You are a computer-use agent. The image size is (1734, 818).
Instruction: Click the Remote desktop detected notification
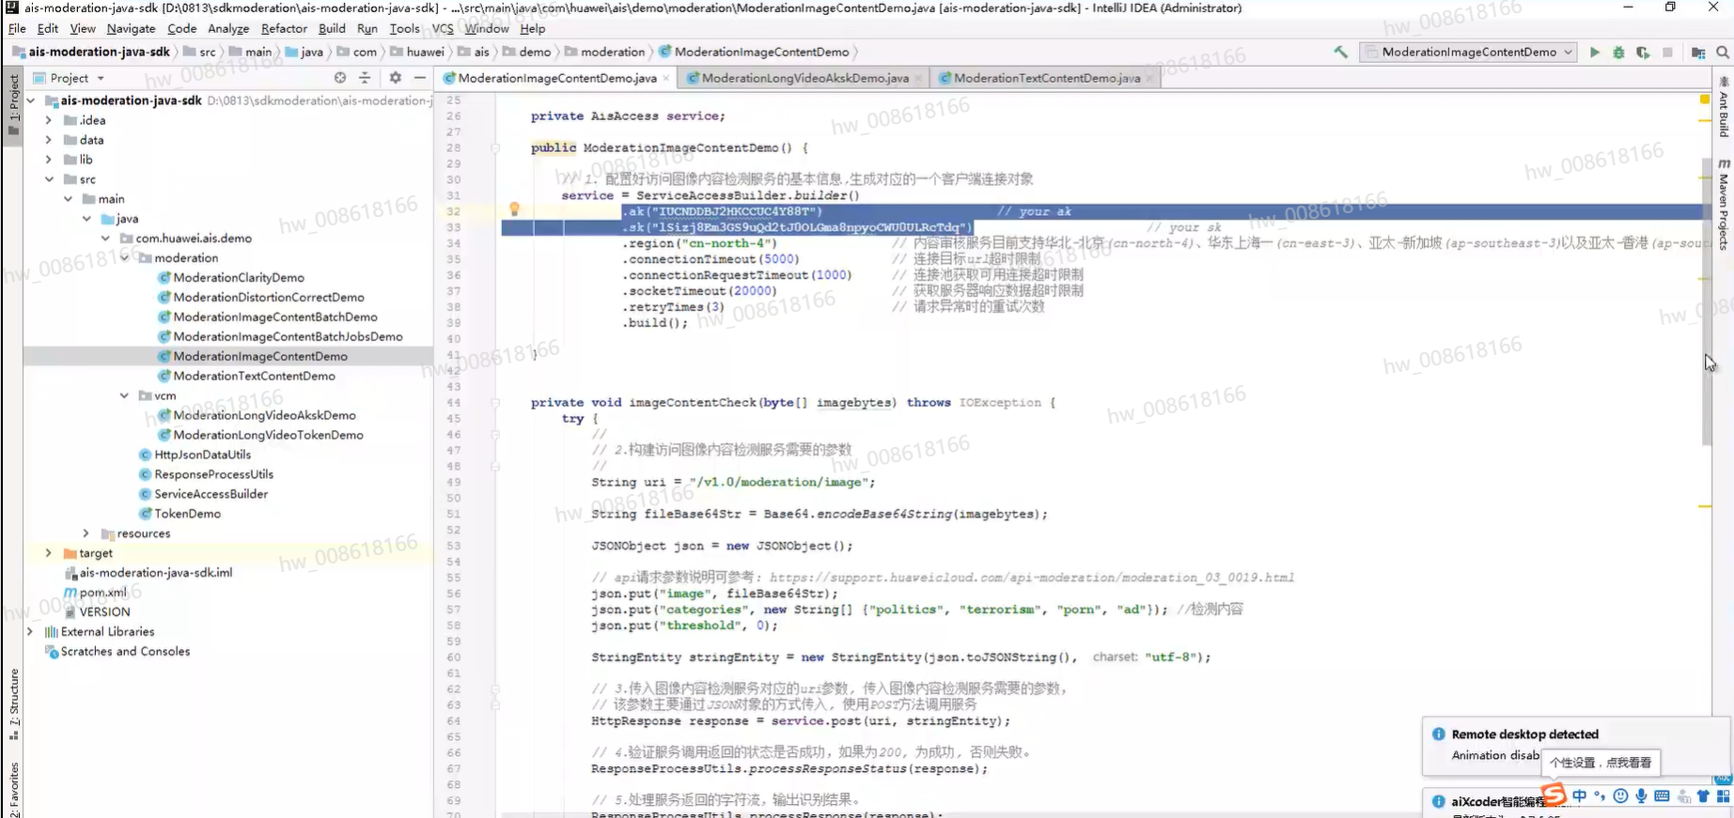point(1575,746)
